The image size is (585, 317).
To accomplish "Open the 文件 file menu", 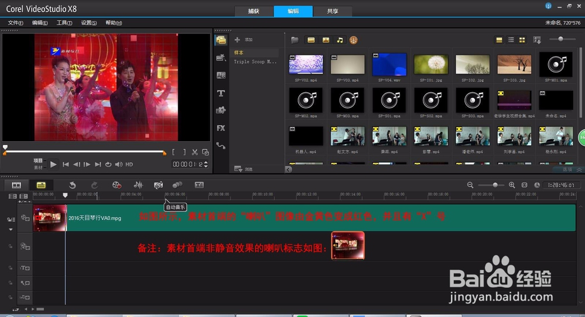I will pos(15,23).
